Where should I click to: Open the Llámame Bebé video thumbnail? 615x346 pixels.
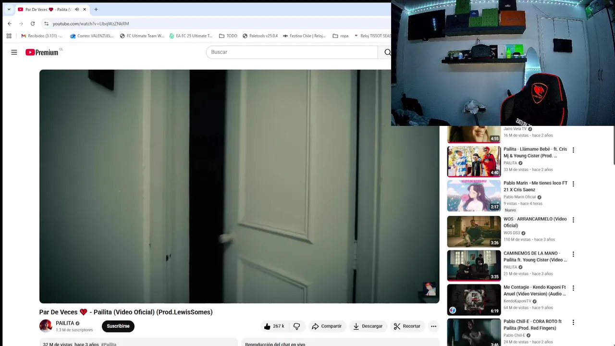pos(474,162)
